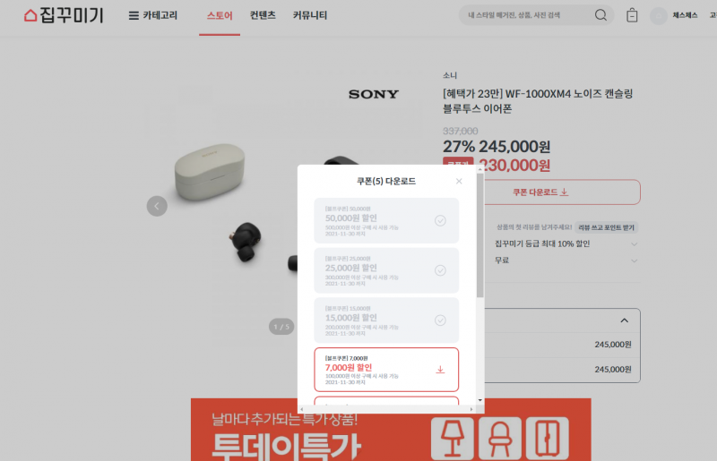Open the shopping bag cart icon
The height and width of the screenshot is (461, 717).
(x=632, y=15)
